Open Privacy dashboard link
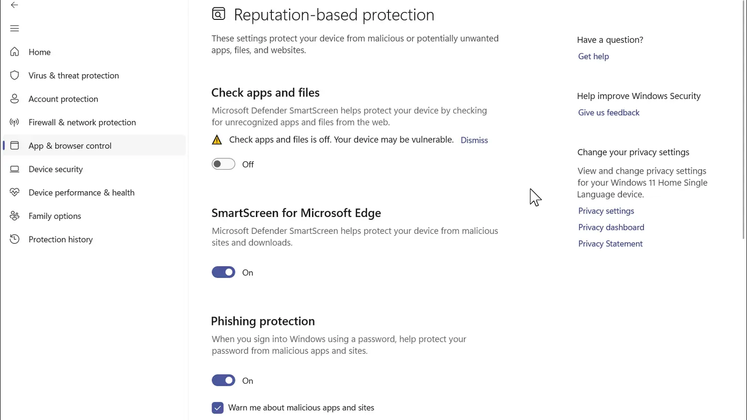The image size is (747, 420). pyautogui.click(x=611, y=227)
